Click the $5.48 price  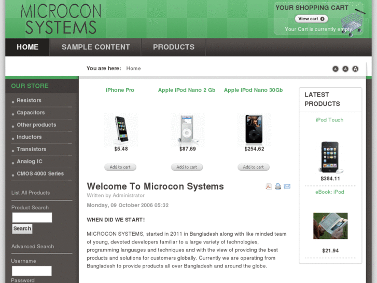pyautogui.click(x=121, y=149)
